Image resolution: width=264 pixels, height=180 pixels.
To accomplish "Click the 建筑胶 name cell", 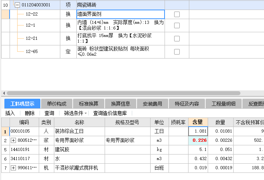I will 79,149.
